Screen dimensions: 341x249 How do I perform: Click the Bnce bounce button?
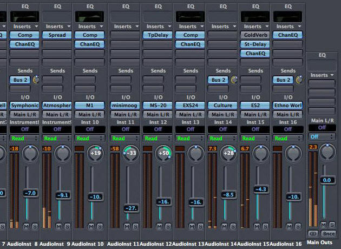point(329,233)
